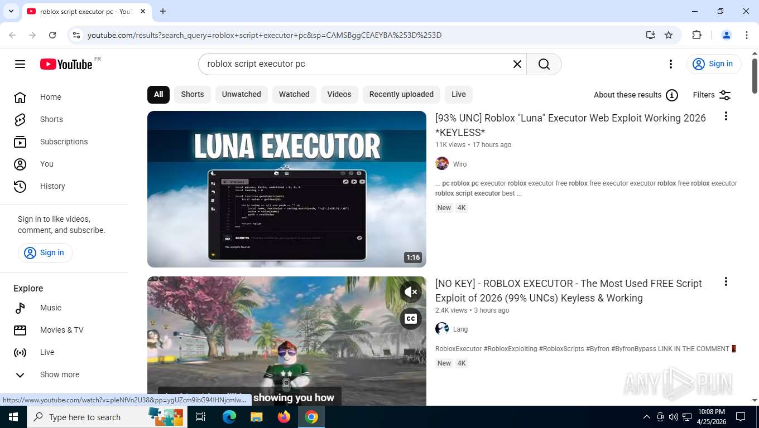
Task: Open Music under Explore
Action: pos(64,308)
